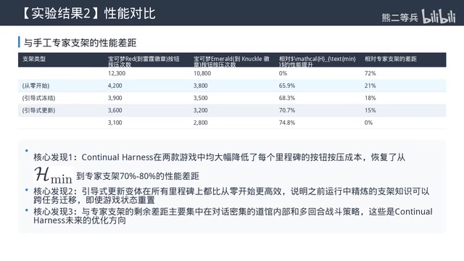
Task: Select the heading 与手工专家支架的性能差距
Action: point(80,43)
